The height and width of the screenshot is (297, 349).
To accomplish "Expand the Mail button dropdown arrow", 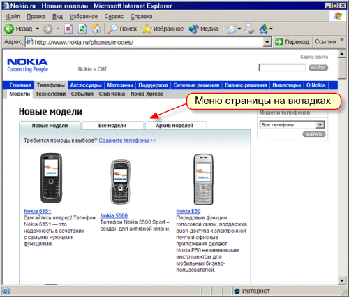I will click(239, 29).
